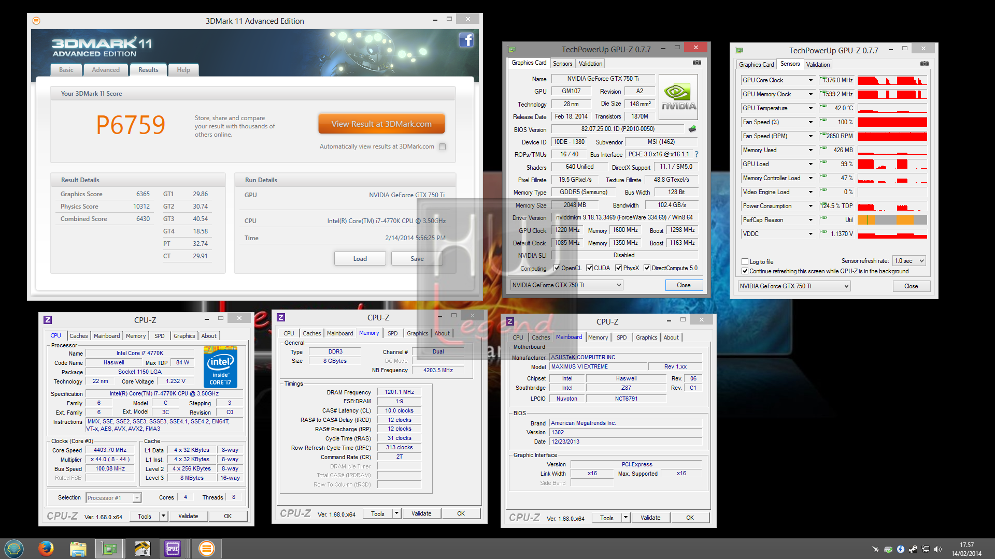
Task: Click the volume icon in system tray
Action: [x=938, y=549]
